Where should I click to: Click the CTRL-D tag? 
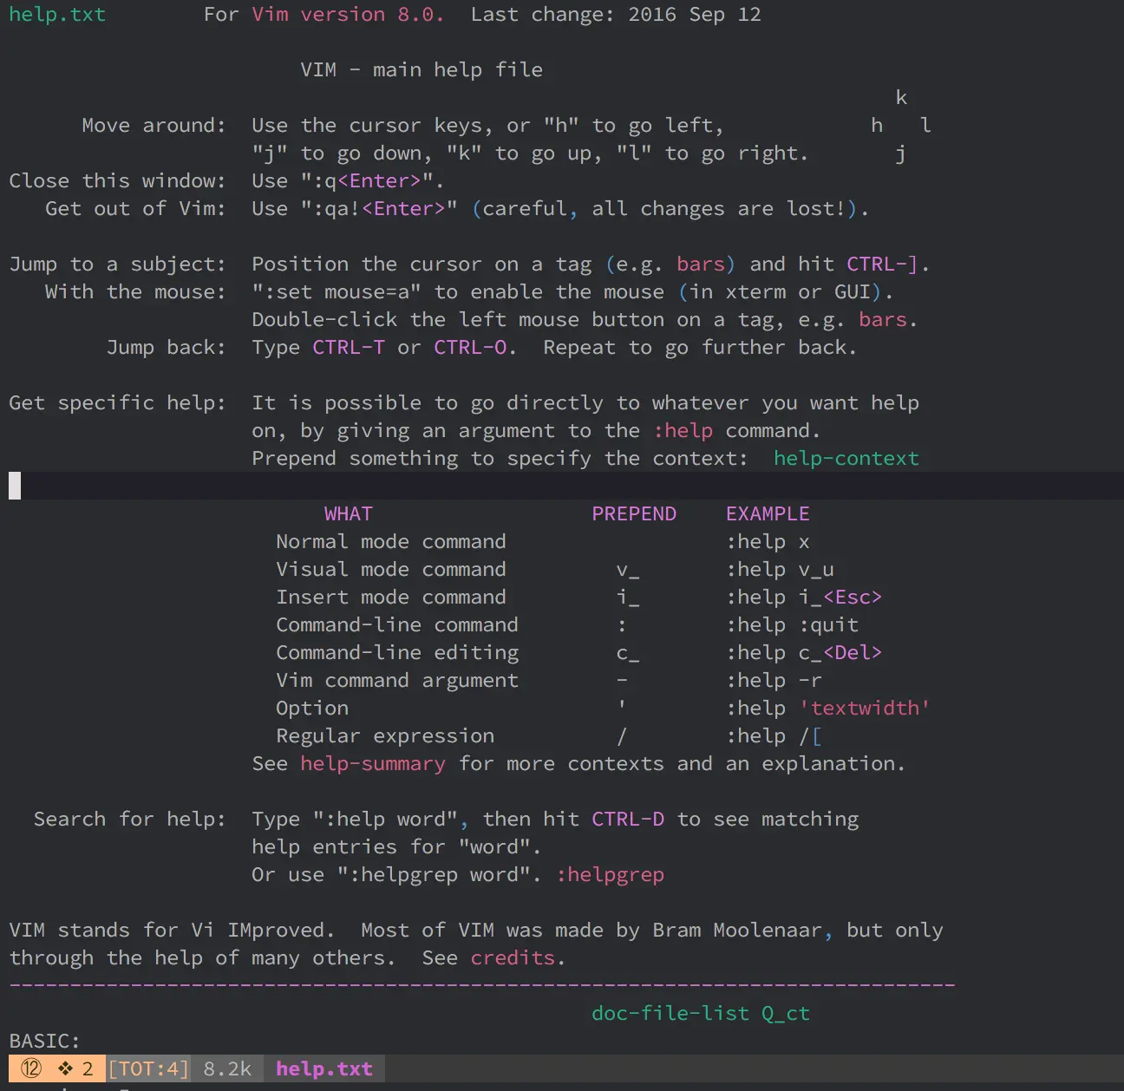(x=628, y=820)
